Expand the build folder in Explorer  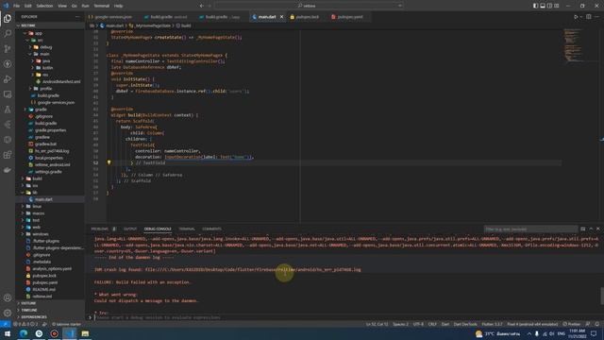click(x=38, y=178)
